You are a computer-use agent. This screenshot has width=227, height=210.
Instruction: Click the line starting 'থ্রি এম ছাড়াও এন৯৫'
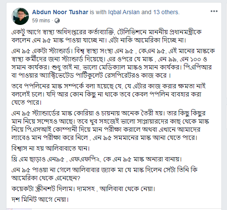pyautogui.click(x=97, y=159)
